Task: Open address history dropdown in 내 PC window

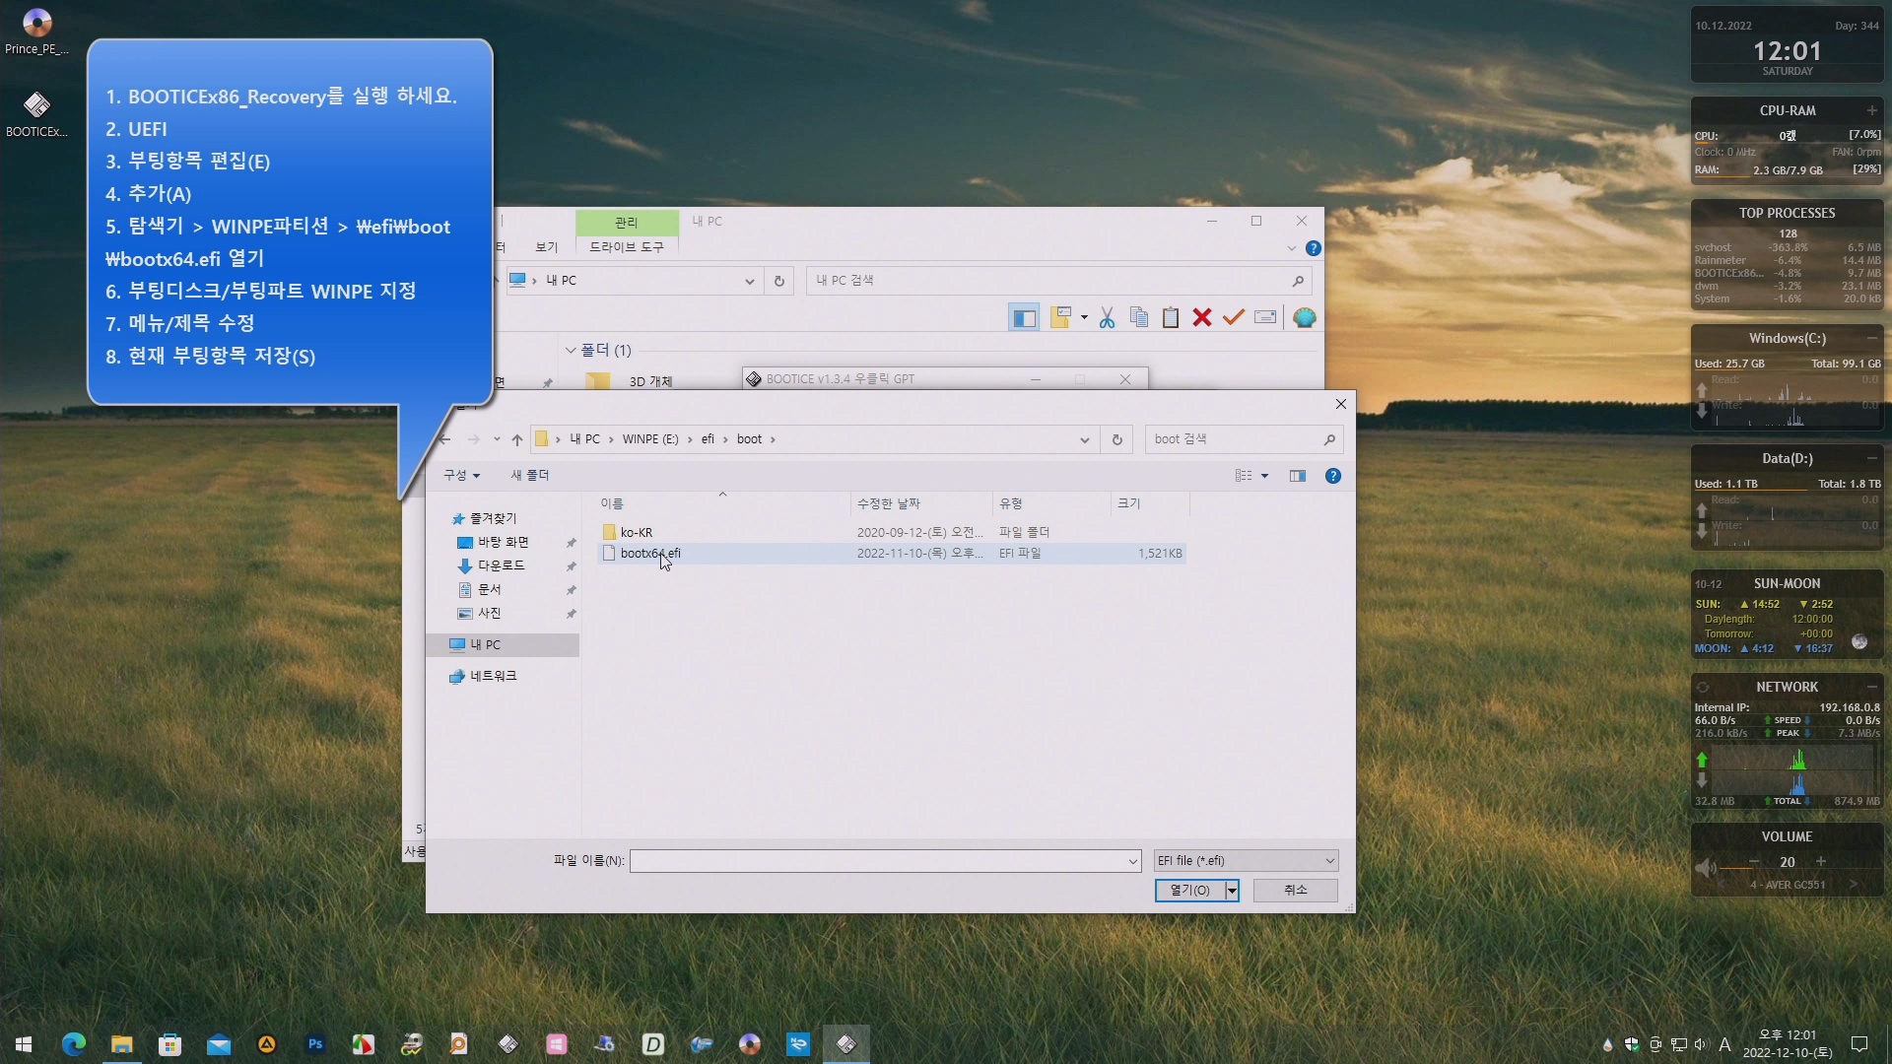Action: coord(749,281)
